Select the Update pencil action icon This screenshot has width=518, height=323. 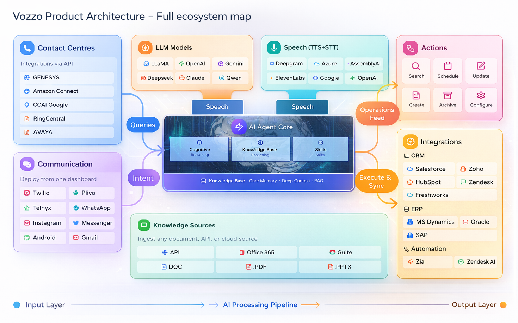click(x=481, y=66)
